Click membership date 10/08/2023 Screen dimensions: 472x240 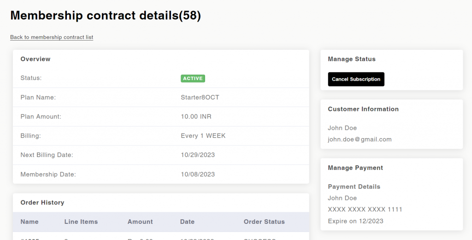click(198, 175)
